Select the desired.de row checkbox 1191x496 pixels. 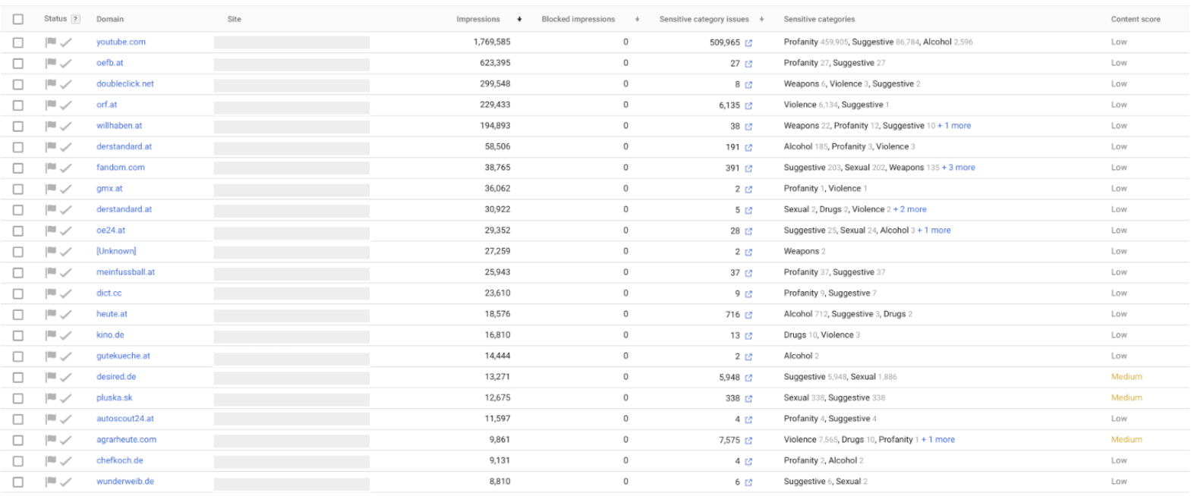(18, 378)
